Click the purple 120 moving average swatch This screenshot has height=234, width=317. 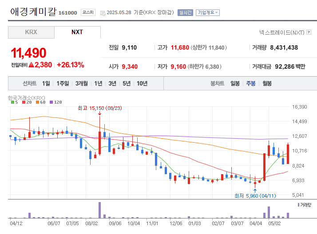(51, 102)
